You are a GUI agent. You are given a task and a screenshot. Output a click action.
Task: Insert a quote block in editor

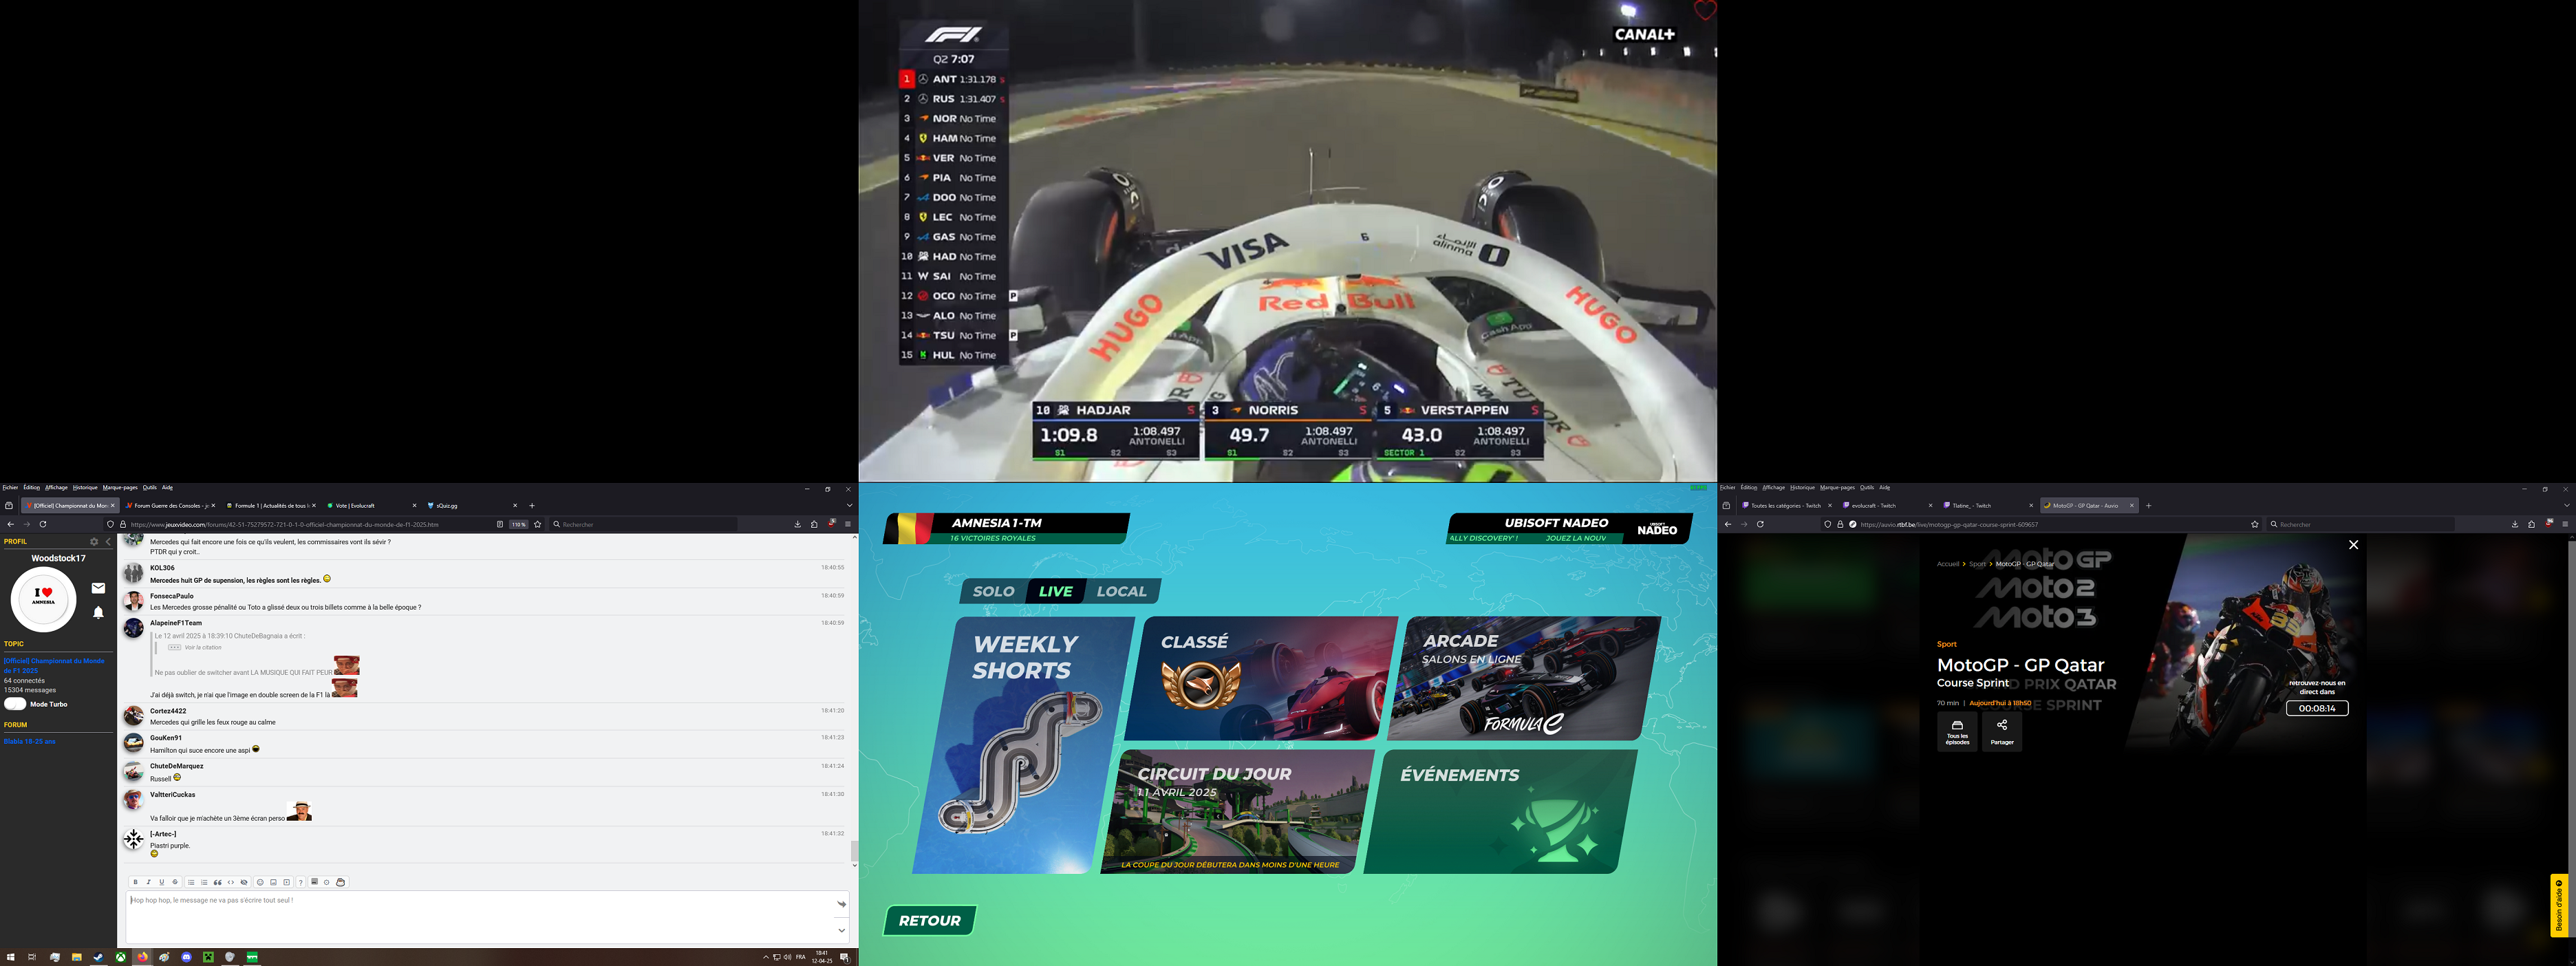click(x=218, y=882)
